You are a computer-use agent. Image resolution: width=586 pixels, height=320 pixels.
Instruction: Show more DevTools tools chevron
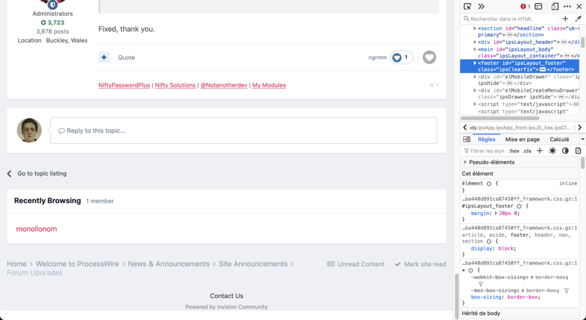(481, 6)
